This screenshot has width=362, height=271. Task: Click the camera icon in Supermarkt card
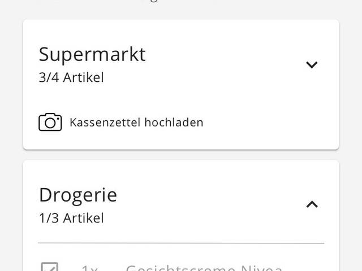point(50,122)
